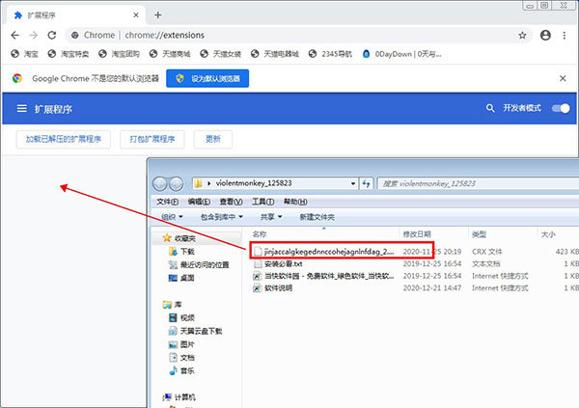Screen dimensions: 579x408
Task: Select 计算机 in the navigation pane
Action: (x=179, y=397)
